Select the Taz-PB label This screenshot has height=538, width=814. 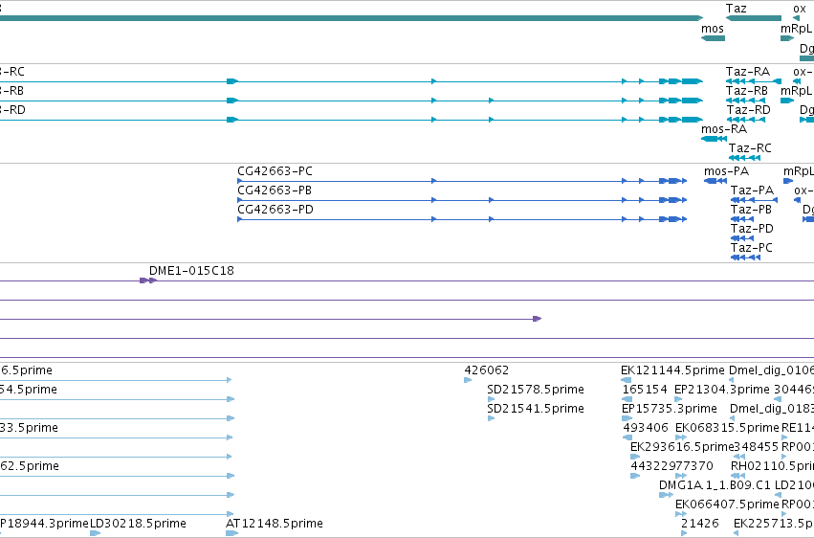751,210
